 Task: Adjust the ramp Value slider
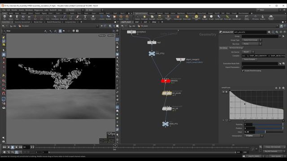point(270,132)
